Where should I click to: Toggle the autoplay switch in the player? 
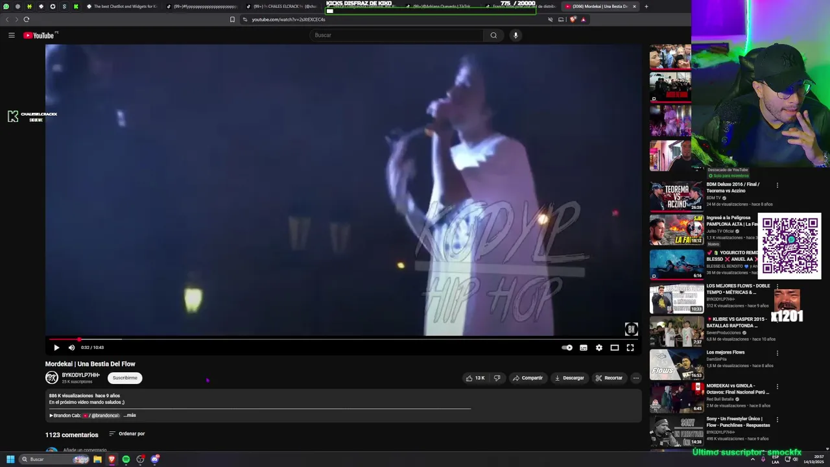coord(567,348)
